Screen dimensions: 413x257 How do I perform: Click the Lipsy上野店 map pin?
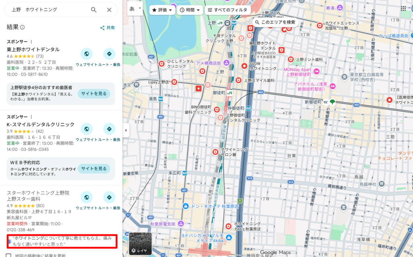[x=174, y=82]
